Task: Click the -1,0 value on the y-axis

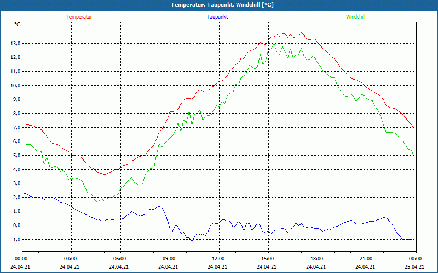Action: click(x=16, y=239)
